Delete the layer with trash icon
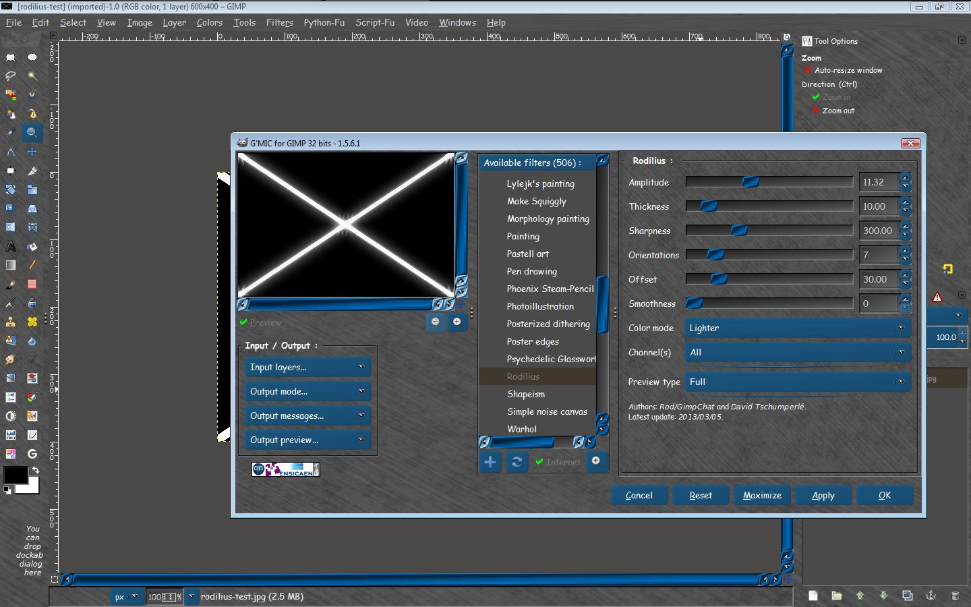The image size is (971, 607). [955, 596]
